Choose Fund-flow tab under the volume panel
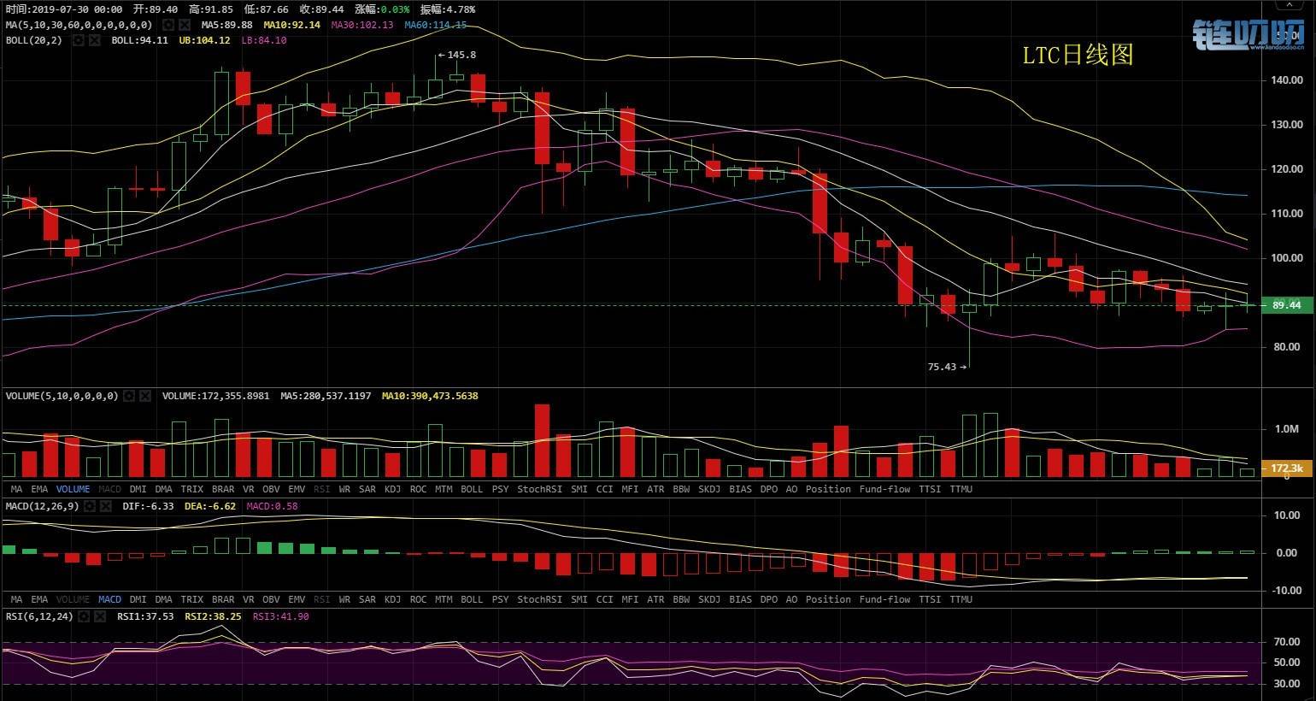The image size is (1316, 701). pyautogui.click(x=884, y=489)
